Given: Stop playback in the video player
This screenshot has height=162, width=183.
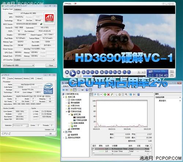Looking at the screenshot, I should point(67,72).
